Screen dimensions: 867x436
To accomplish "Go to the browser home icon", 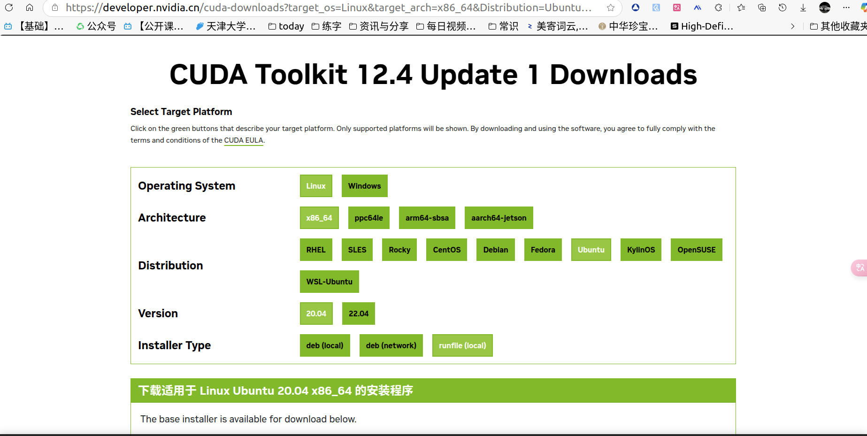I will point(30,8).
